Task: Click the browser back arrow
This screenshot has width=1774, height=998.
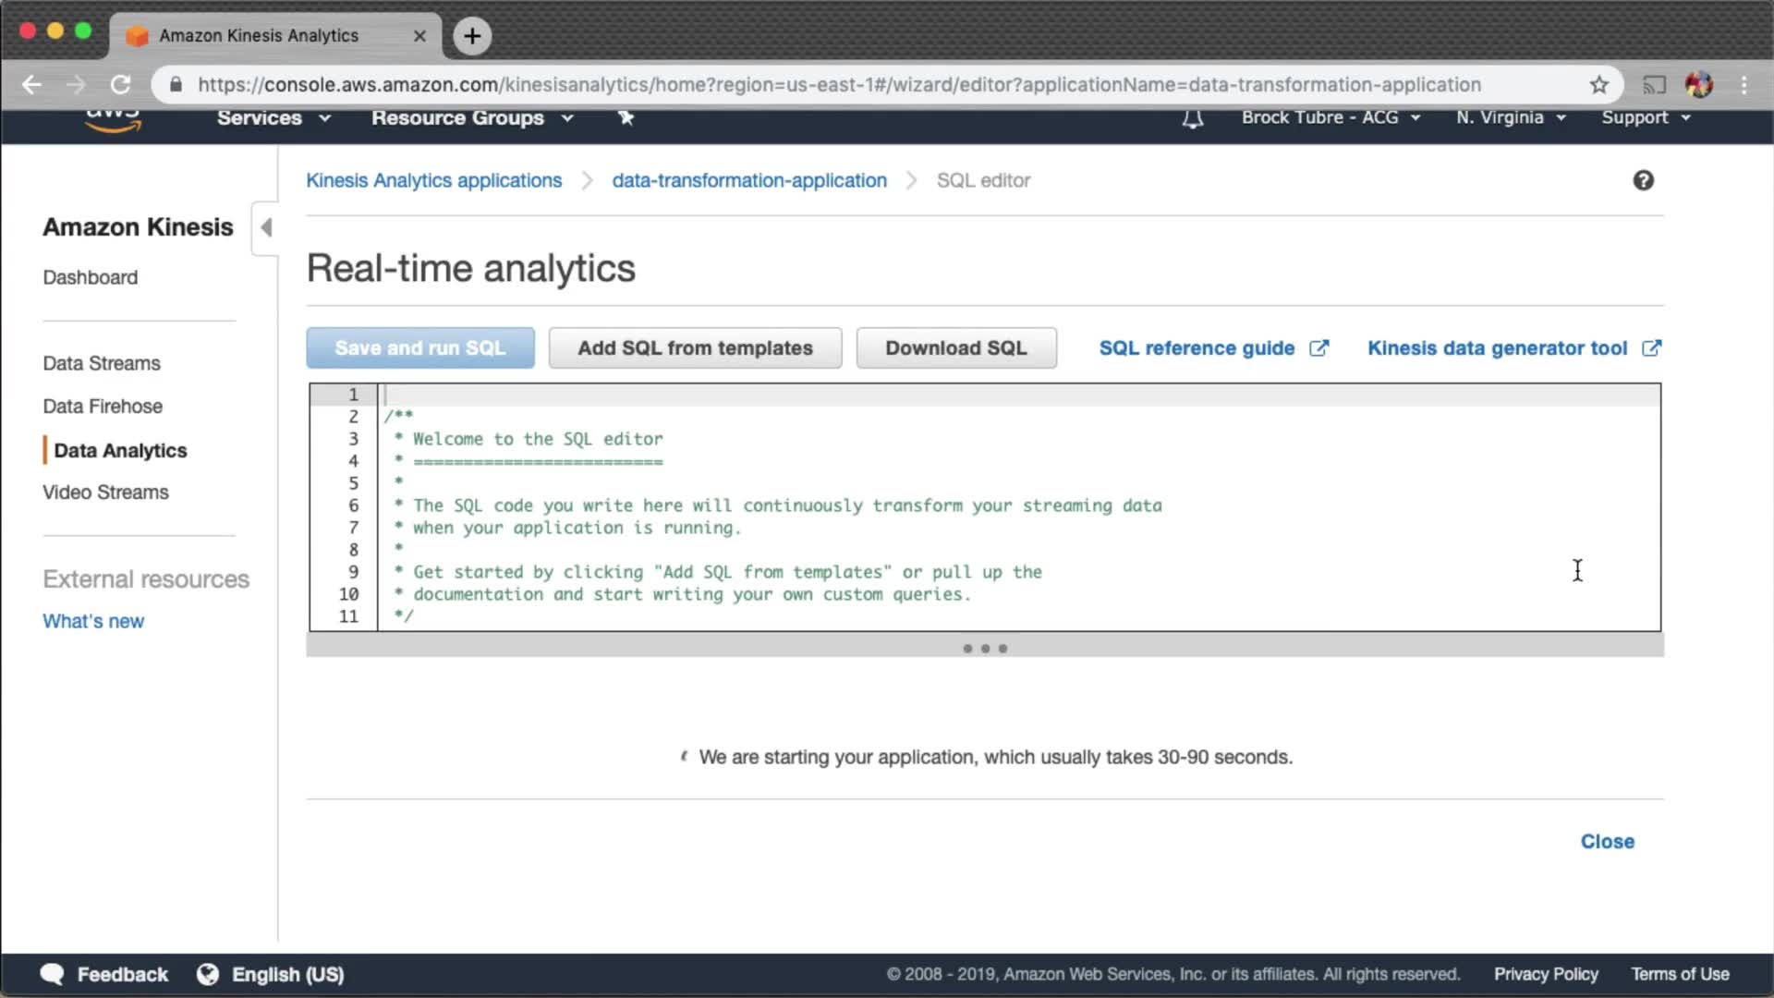Action: [32, 85]
